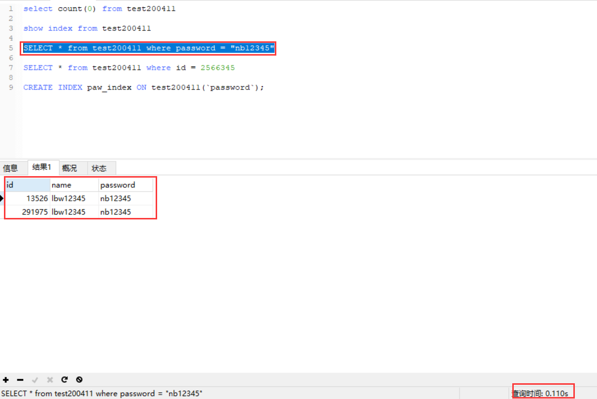
Task: Click name cell in row 291975
Action: 74,212
